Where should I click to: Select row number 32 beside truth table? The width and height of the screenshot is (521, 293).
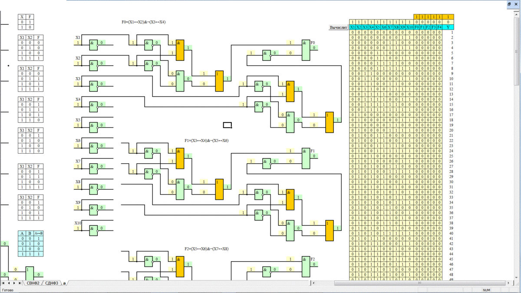[452, 192]
